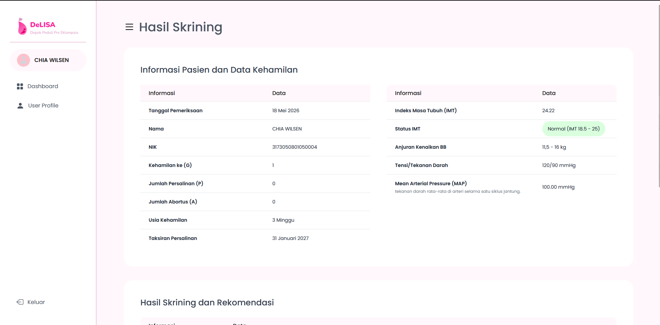This screenshot has height=325, width=660.
Task: Toggle the hamburger sidebar menu icon
Action: pos(129,27)
